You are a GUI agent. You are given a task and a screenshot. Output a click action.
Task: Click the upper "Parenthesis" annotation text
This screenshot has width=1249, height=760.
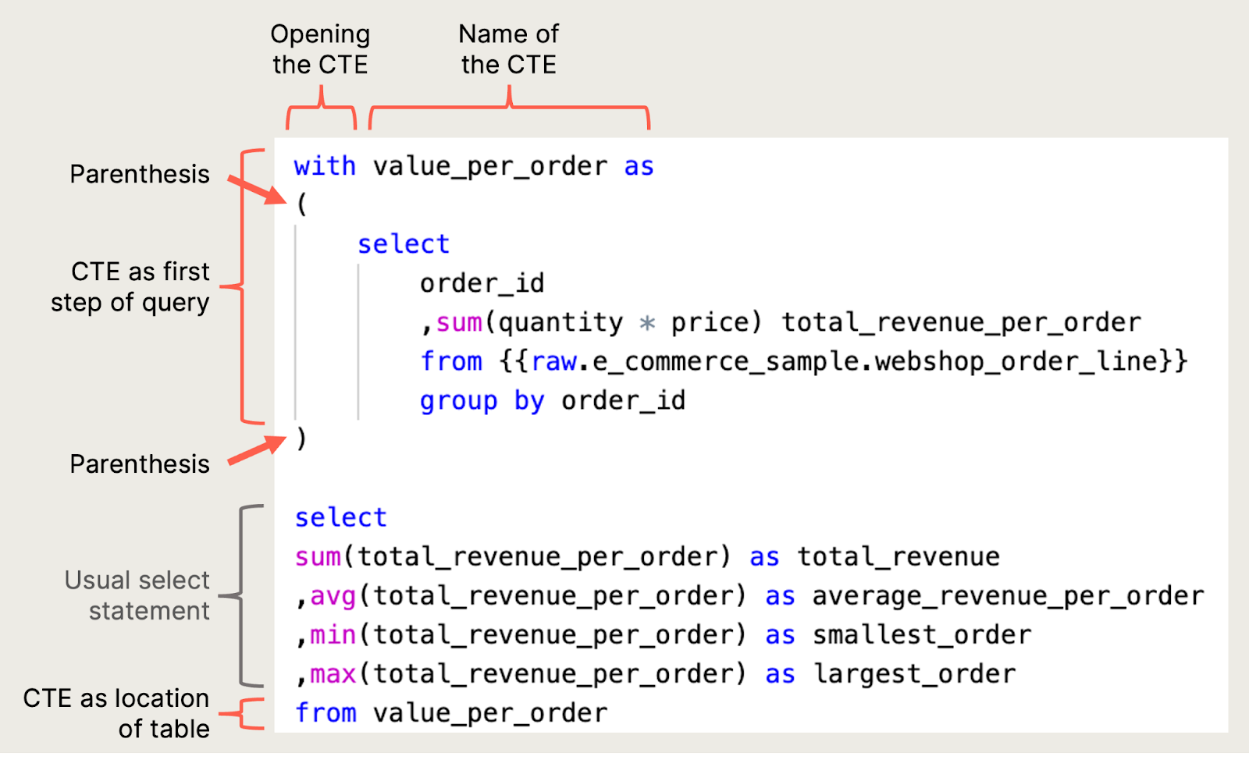click(139, 174)
